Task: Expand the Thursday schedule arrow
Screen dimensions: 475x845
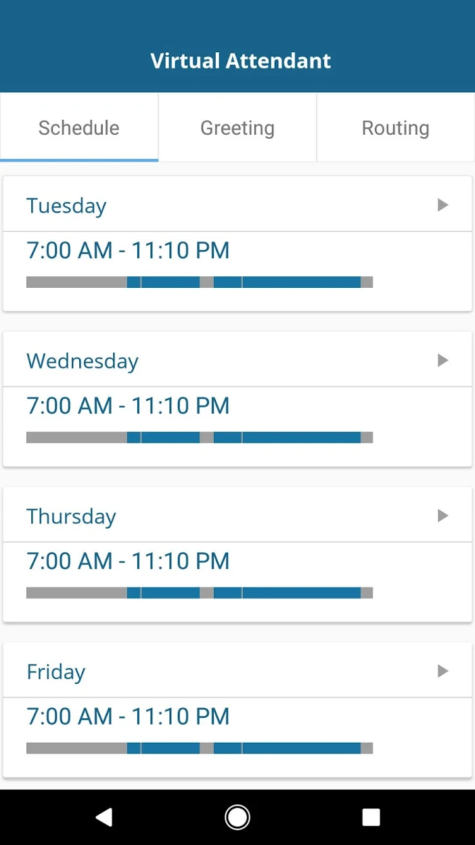Action: click(443, 516)
